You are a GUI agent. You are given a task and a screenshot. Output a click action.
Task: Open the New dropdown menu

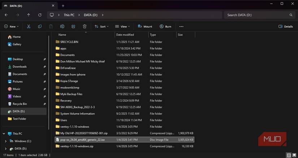click(12, 27)
